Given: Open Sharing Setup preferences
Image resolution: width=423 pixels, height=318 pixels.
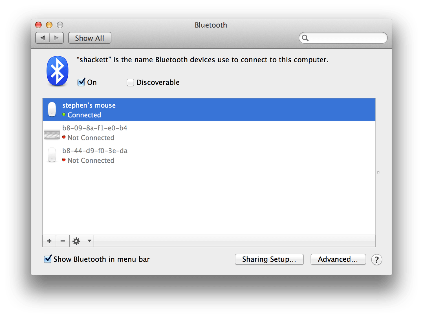Looking at the screenshot, I should coord(269,259).
